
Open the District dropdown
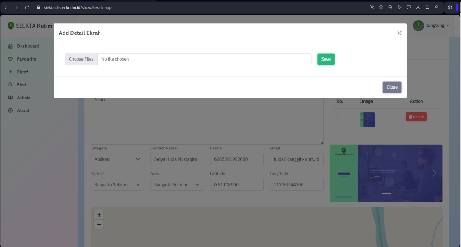point(117,185)
